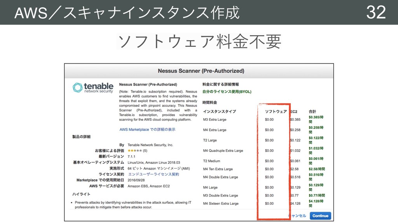398x223 pixels.
Task: Select the M4 Ten Extra Large label
Action: click(x=218, y=169)
